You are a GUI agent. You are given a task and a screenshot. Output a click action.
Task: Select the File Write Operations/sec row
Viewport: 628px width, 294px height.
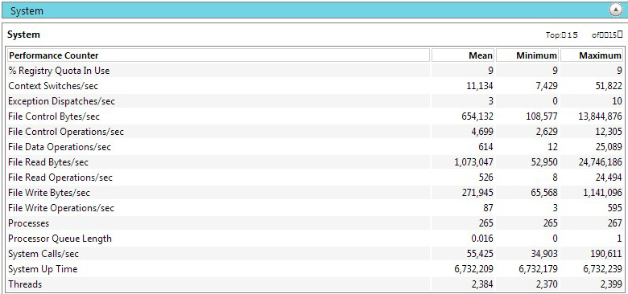tap(314, 208)
